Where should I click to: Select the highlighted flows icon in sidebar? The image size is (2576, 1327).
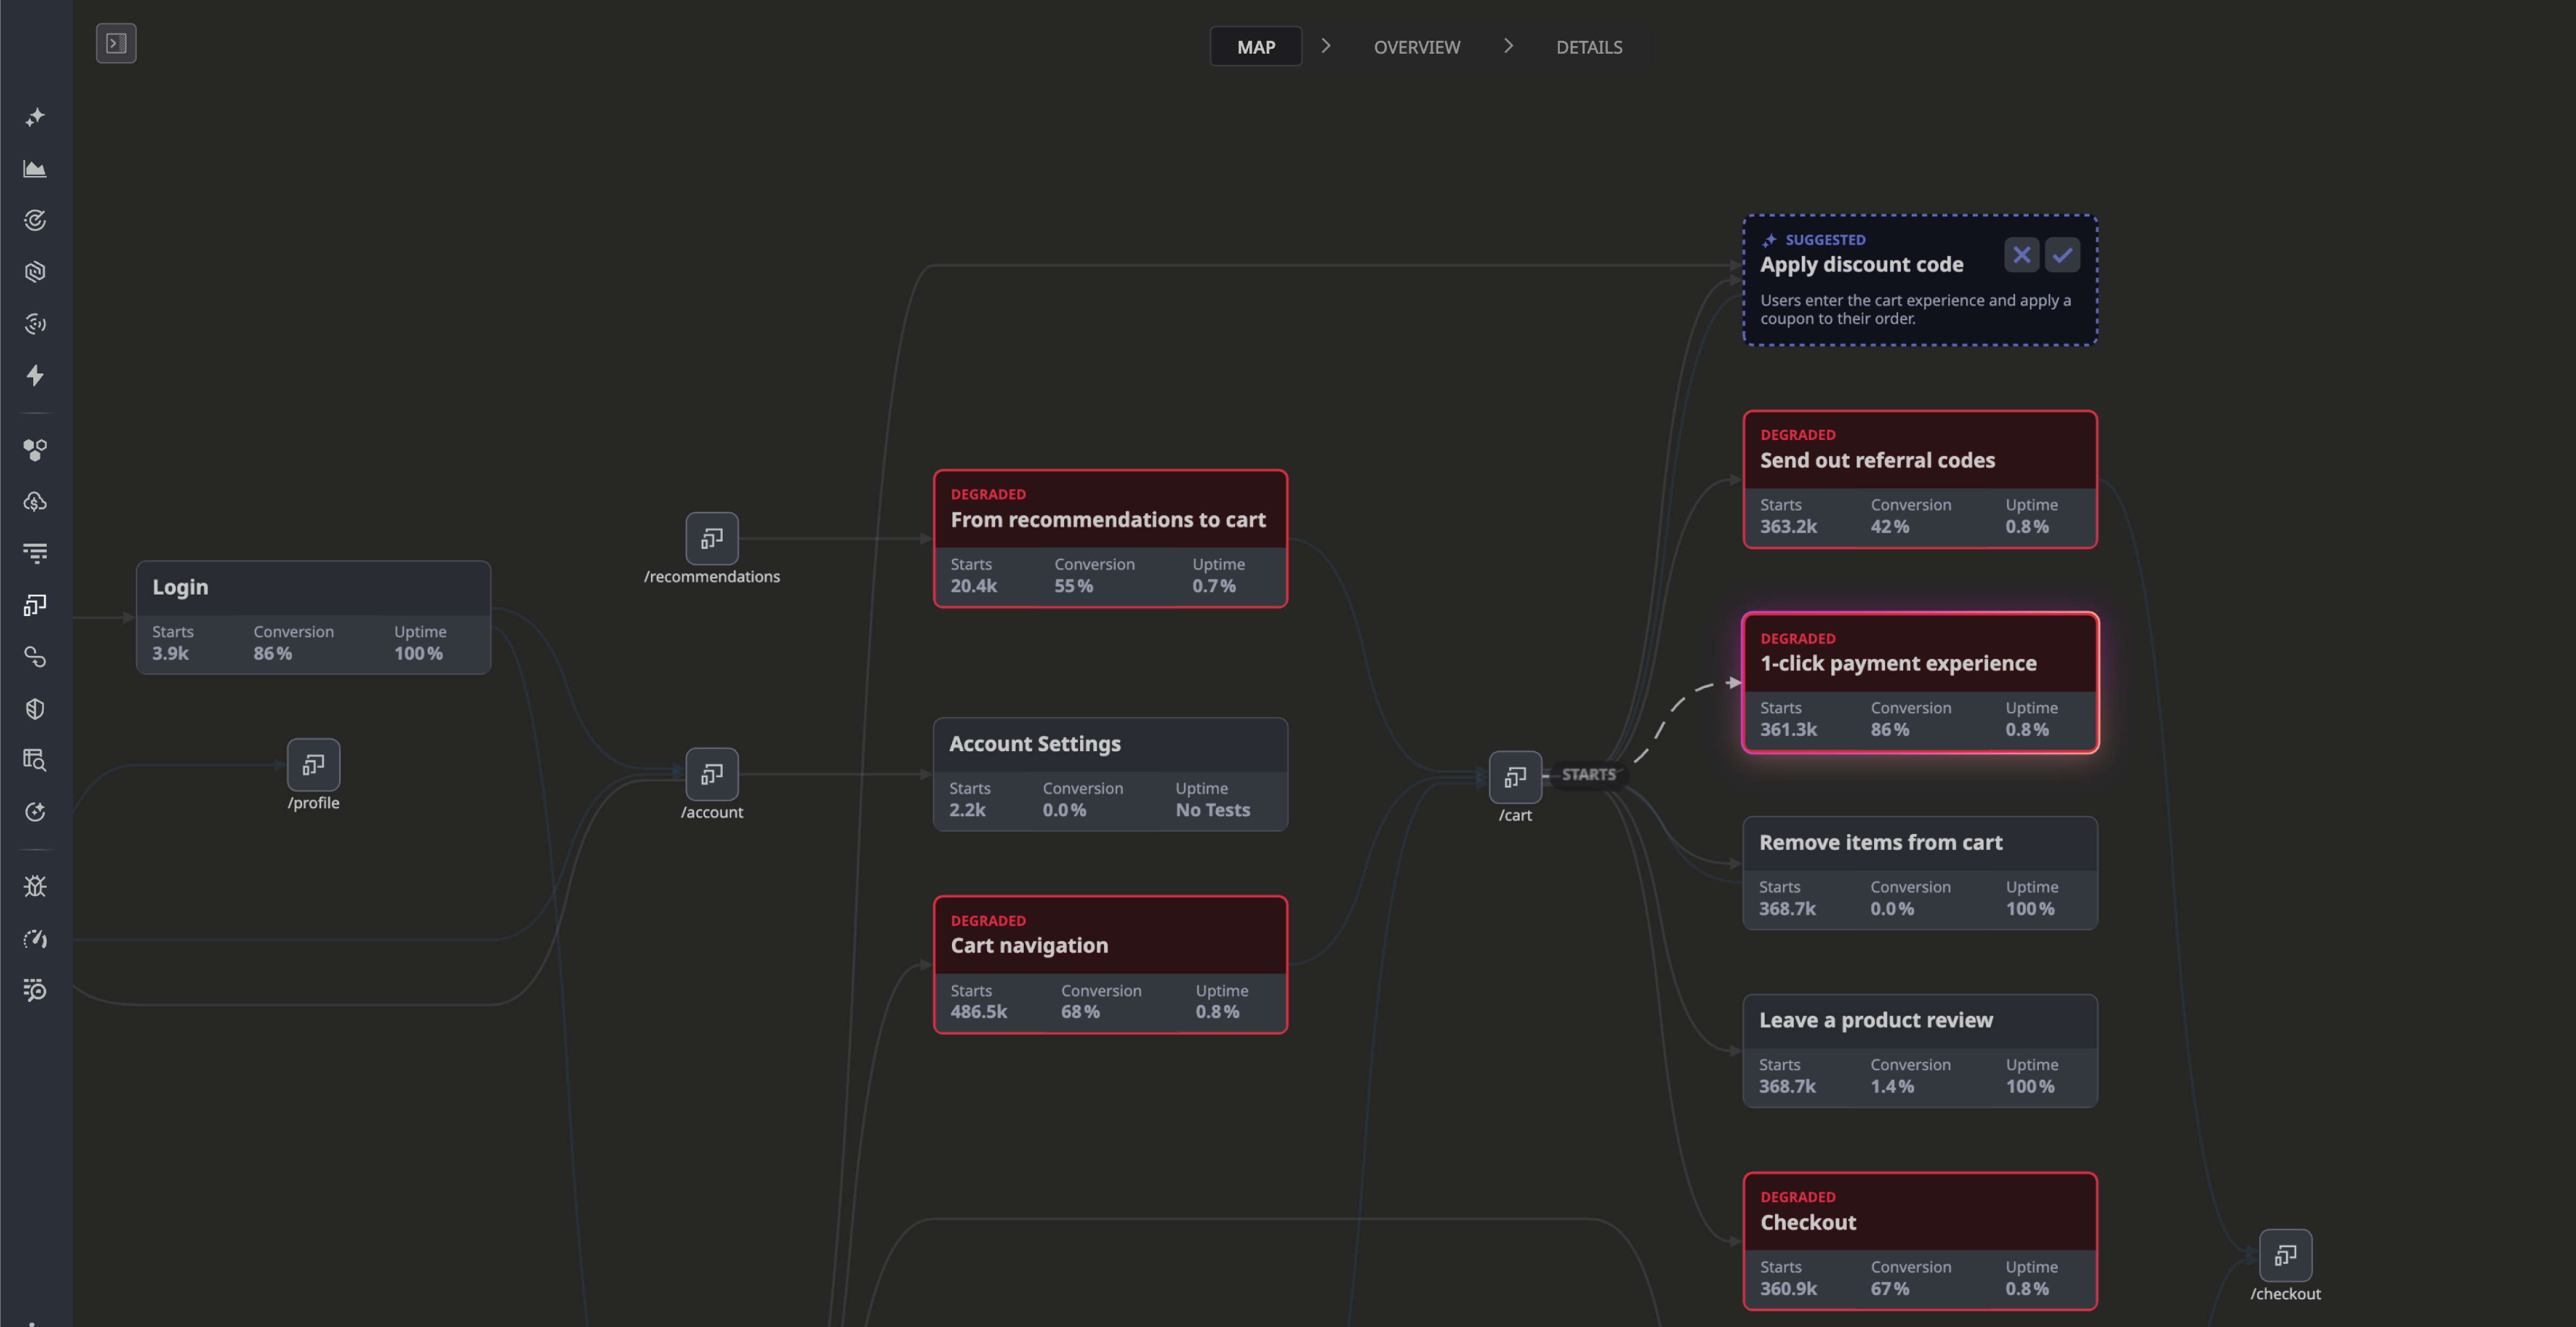[x=35, y=605]
